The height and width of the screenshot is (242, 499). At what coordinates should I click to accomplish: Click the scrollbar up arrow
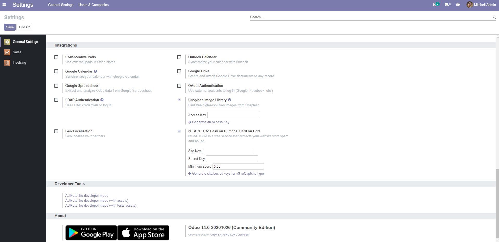pos(497,37)
